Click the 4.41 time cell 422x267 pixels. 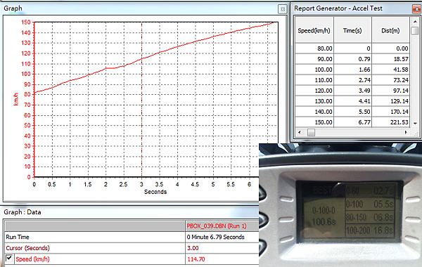click(352, 101)
